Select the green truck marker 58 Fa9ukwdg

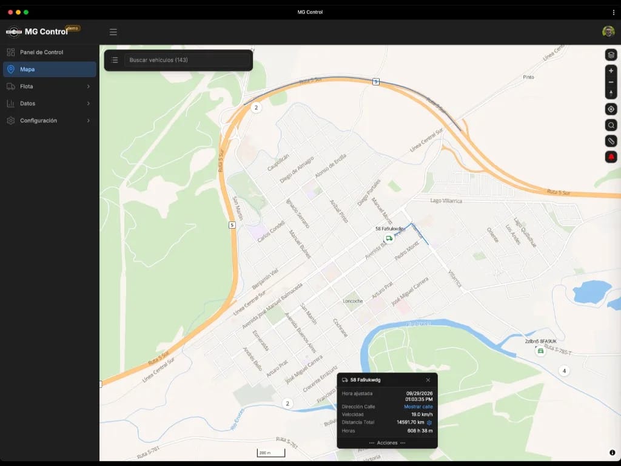point(389,238)
